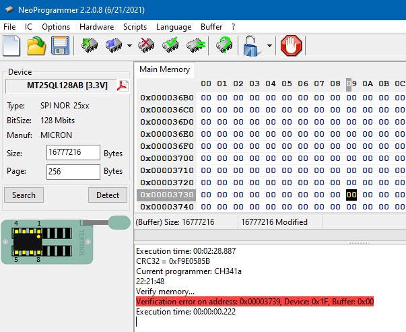Click the Erase IC icon with red X

146,46
